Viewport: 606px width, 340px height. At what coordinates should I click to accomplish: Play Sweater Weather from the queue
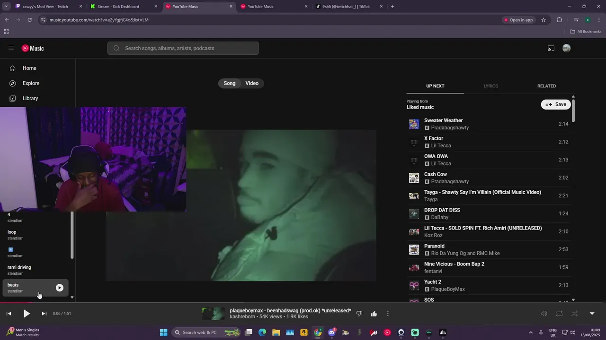(x=489, y=124)
